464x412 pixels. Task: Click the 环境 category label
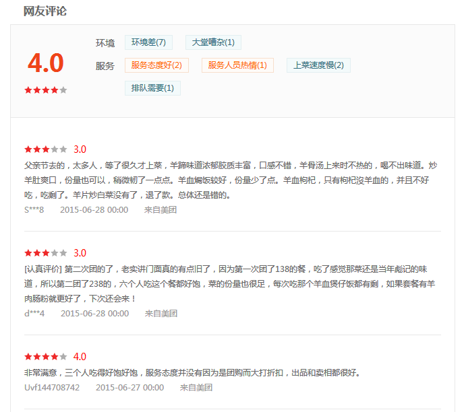coord(105,43)
